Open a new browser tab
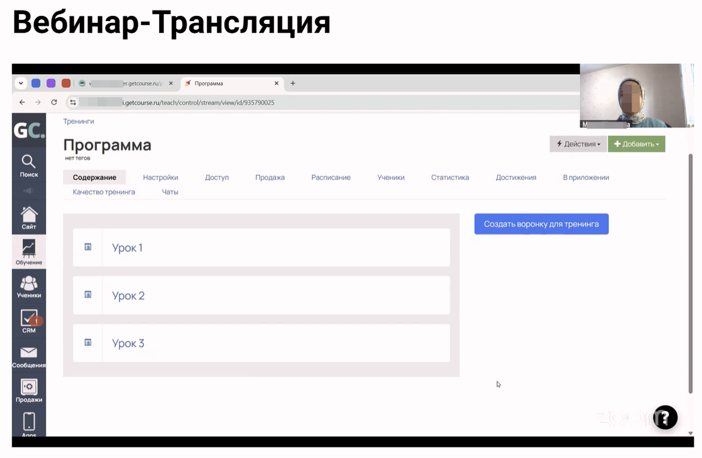This screenshot has width=702, height=458. point(293,83)
